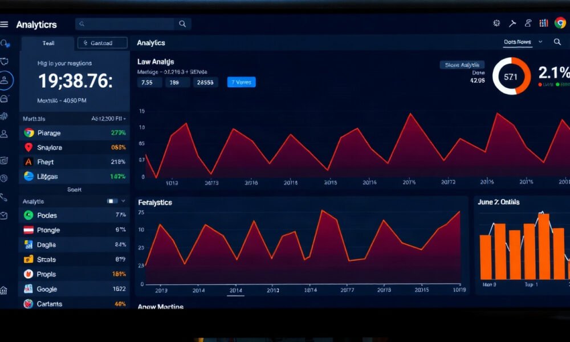Collapse the Analytlc section with its chevron

[123, 201]
